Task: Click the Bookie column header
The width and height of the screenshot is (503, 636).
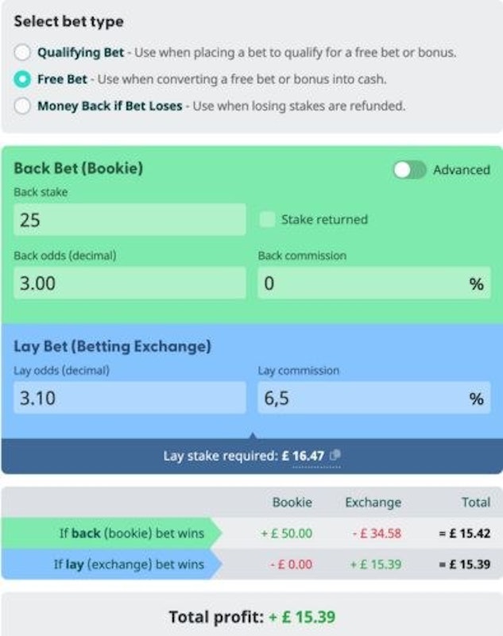Action: click(x=292, y=503)
